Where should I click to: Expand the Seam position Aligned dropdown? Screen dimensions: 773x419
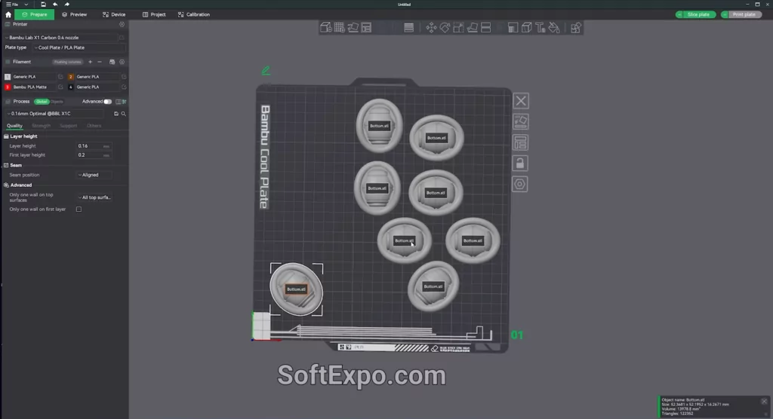point(95,175)
